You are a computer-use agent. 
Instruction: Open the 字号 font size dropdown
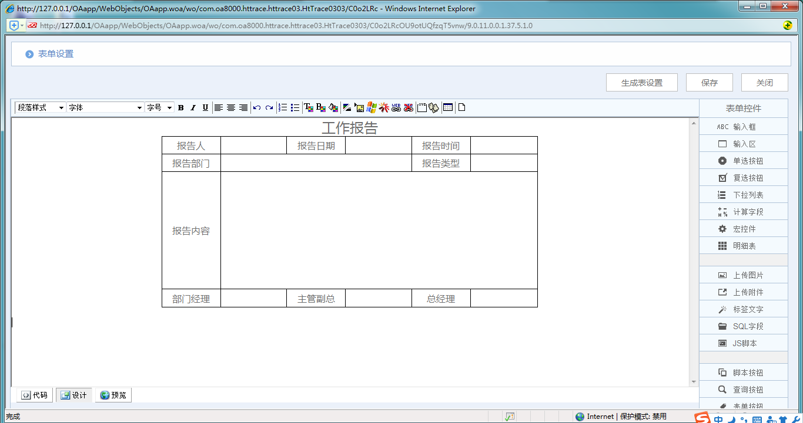click(x=160, y=108)
